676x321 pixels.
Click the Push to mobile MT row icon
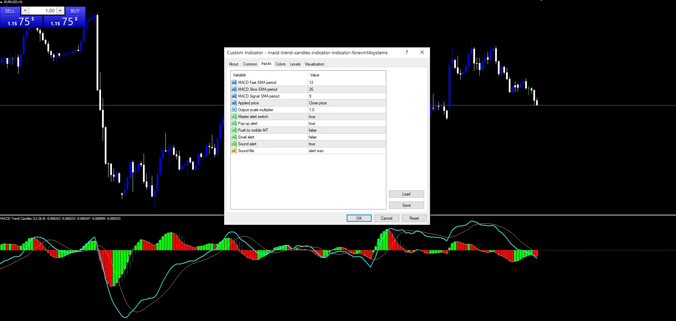(234, 130)
